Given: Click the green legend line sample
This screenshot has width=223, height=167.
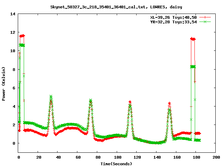Looking at the screenshot, I should click(205, 22).
